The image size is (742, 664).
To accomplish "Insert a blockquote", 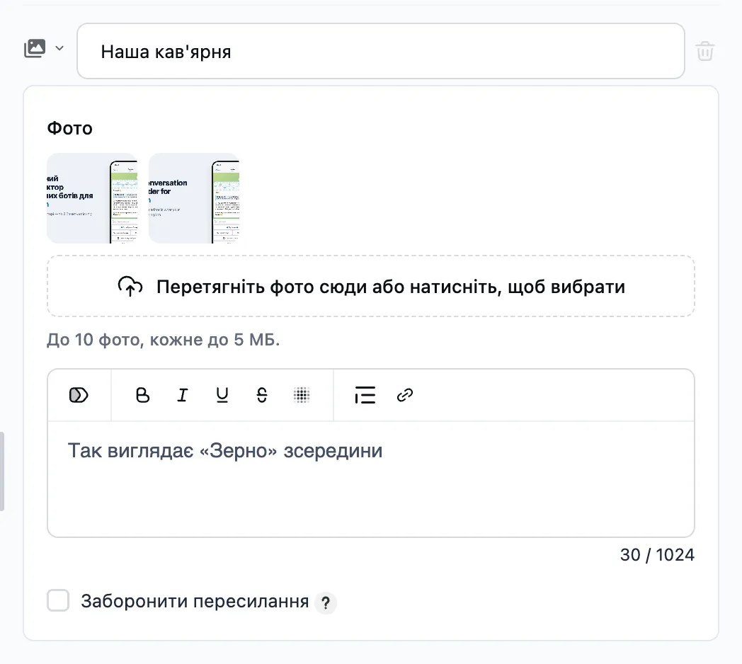I will (365, 395).
